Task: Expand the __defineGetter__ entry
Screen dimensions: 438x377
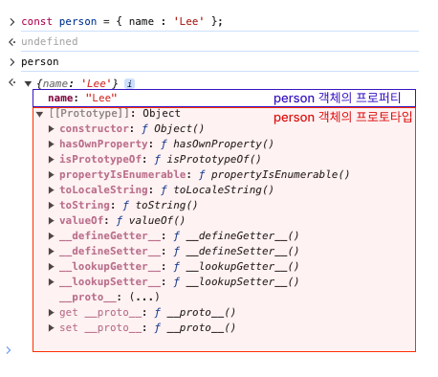Action: [x=51, y=235]
